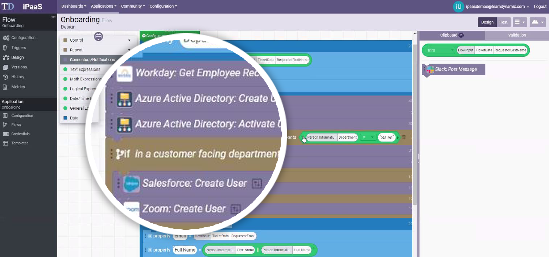Click the "Sales" value field in the condition
549x257 pixels.
(387, 138)
